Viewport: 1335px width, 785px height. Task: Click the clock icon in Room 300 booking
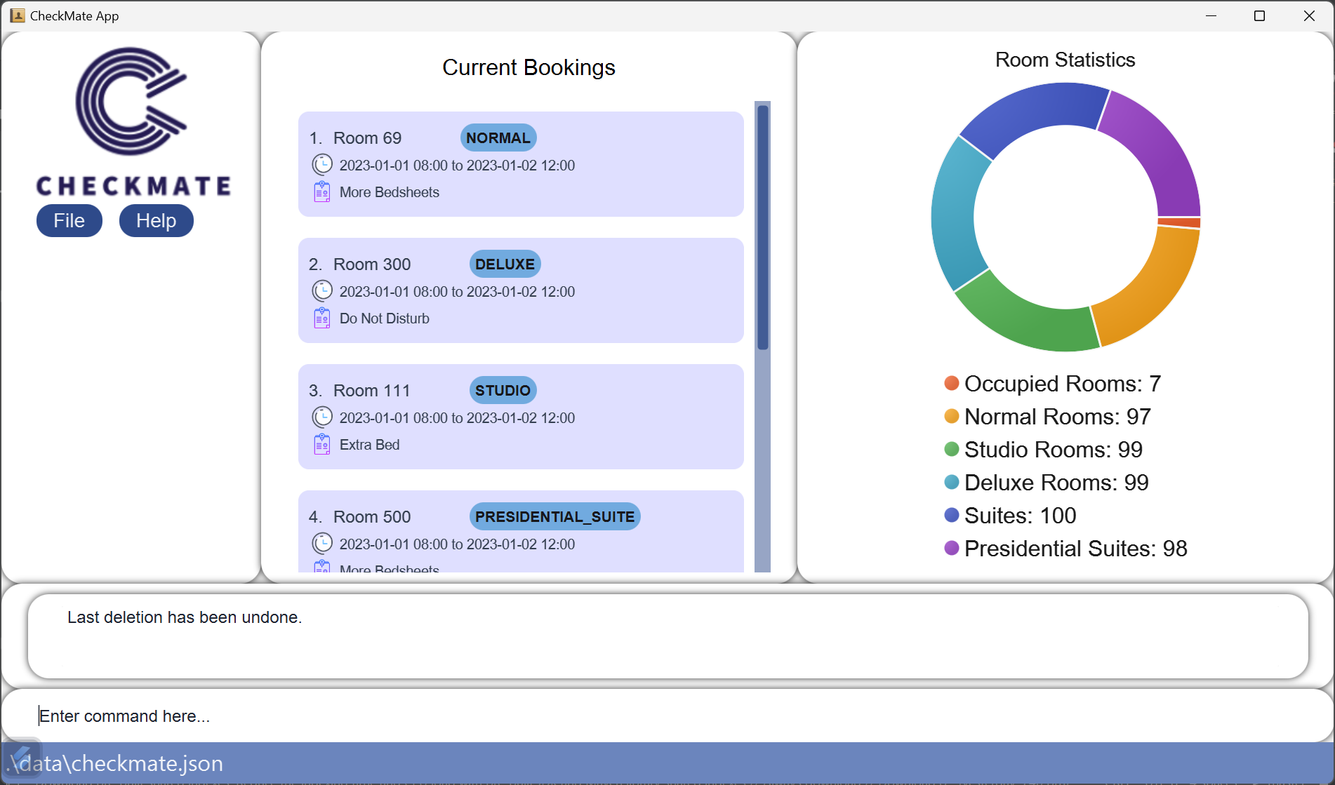(x=322, y=291)
